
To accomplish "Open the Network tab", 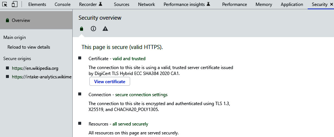I will 146,4.
